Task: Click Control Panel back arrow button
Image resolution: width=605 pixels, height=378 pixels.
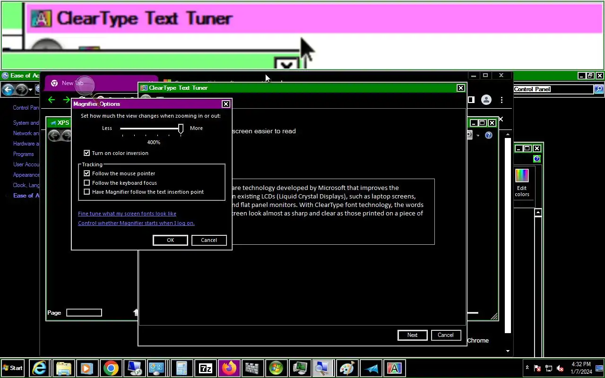Action: (8, 89)
